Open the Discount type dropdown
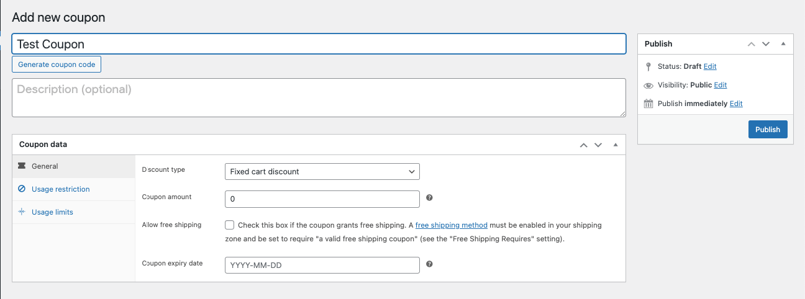Image resolution: width=805 pixels, height=299 pixels. pyautogui.click(x=322, y=172)
